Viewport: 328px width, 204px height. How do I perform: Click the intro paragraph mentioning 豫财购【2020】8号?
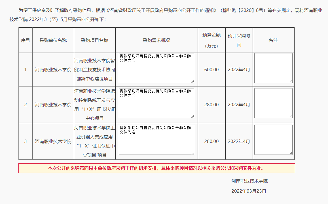[x=166, y=15]
